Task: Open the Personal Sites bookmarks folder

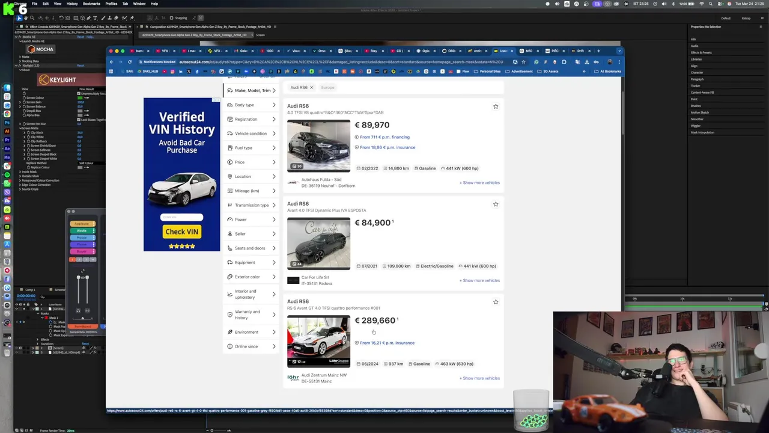Action: pos(488,72)
